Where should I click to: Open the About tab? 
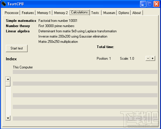137,13
